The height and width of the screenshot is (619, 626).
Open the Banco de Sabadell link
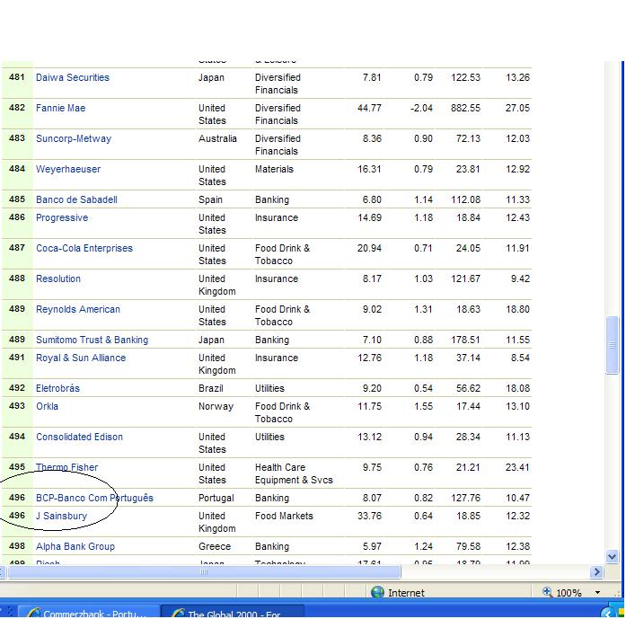click(76, 199)
